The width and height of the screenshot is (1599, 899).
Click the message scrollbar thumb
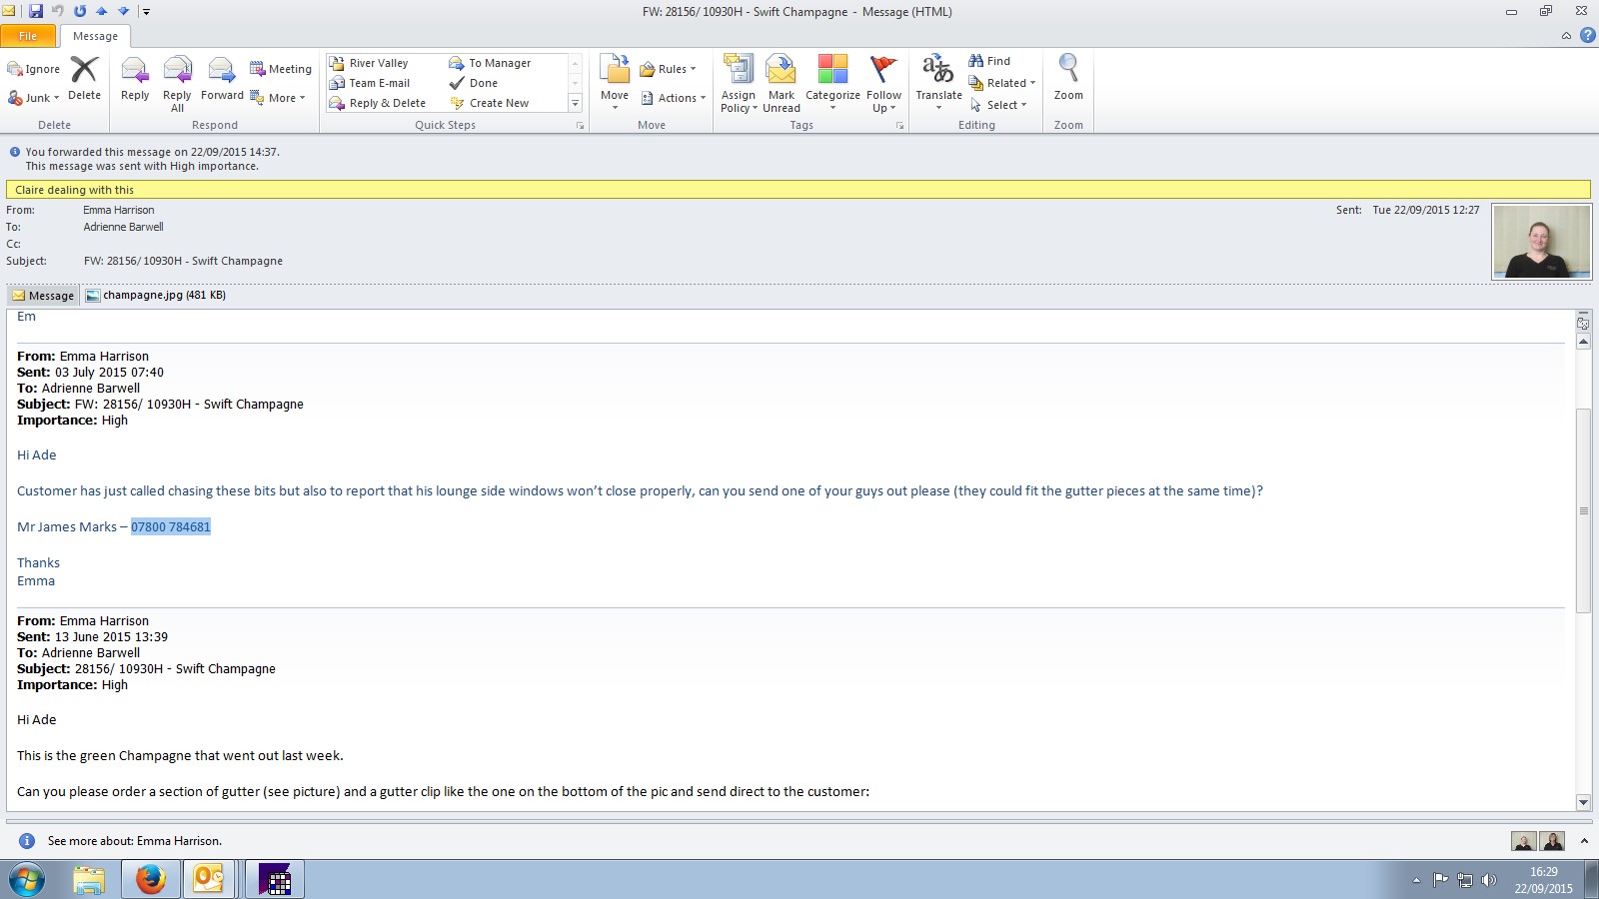tap(1583, 511)
